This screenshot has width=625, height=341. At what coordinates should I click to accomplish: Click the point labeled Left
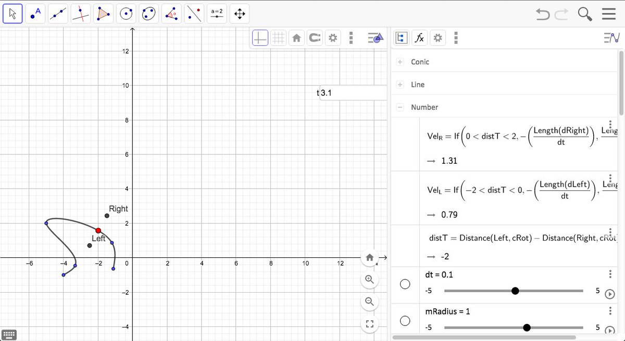click(90, 245)
